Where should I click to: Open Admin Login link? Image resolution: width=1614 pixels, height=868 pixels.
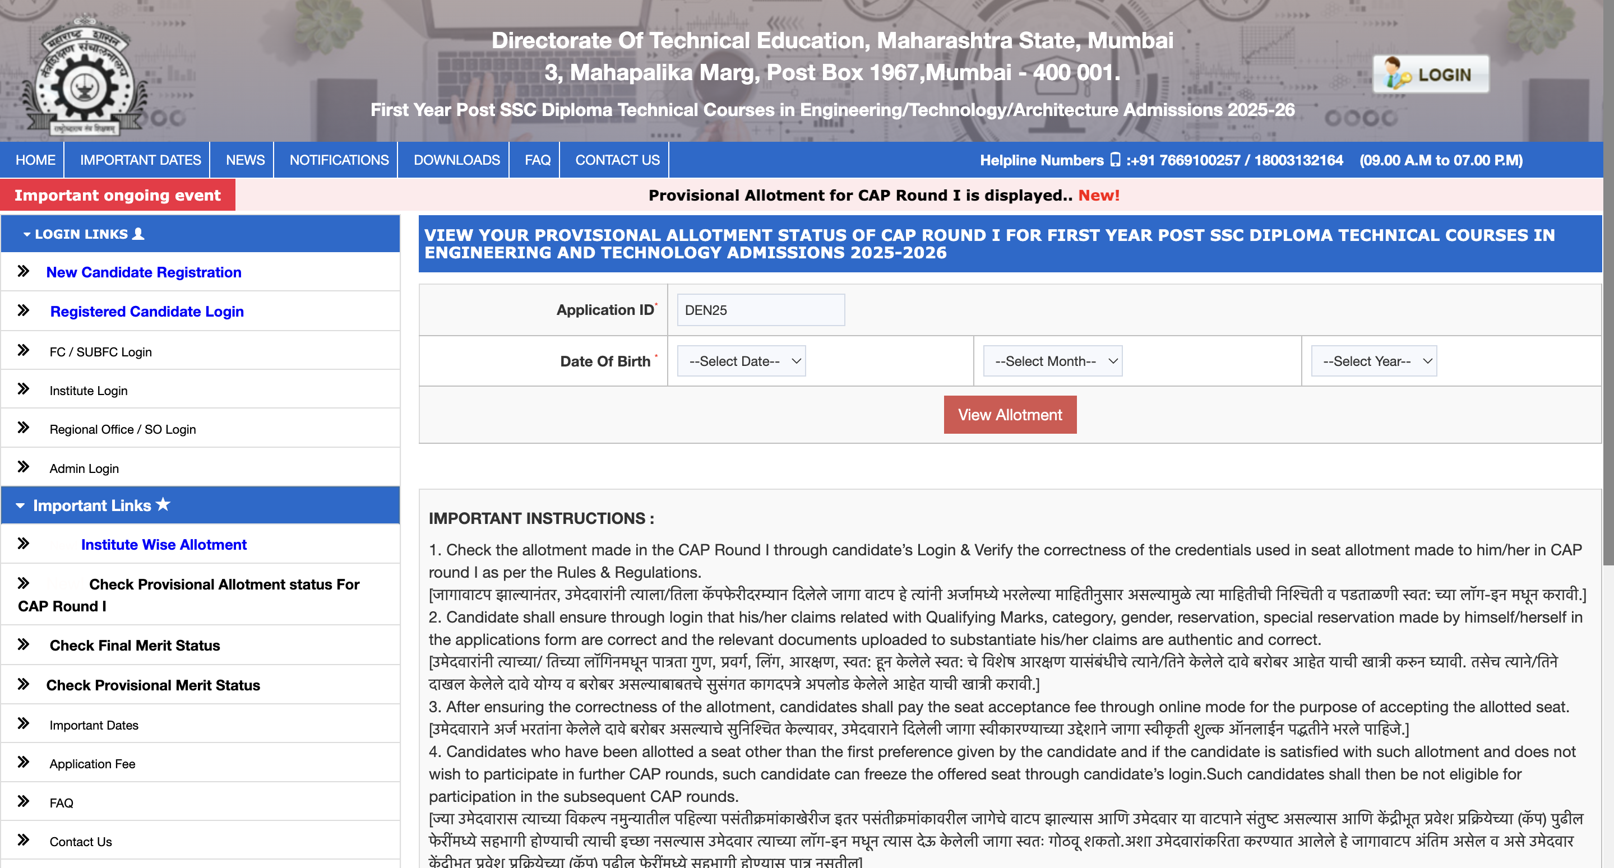[84, 468]
